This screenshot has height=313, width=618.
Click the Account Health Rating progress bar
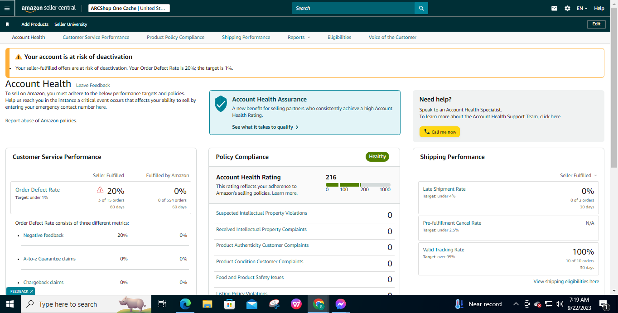(x=358, y=185)
